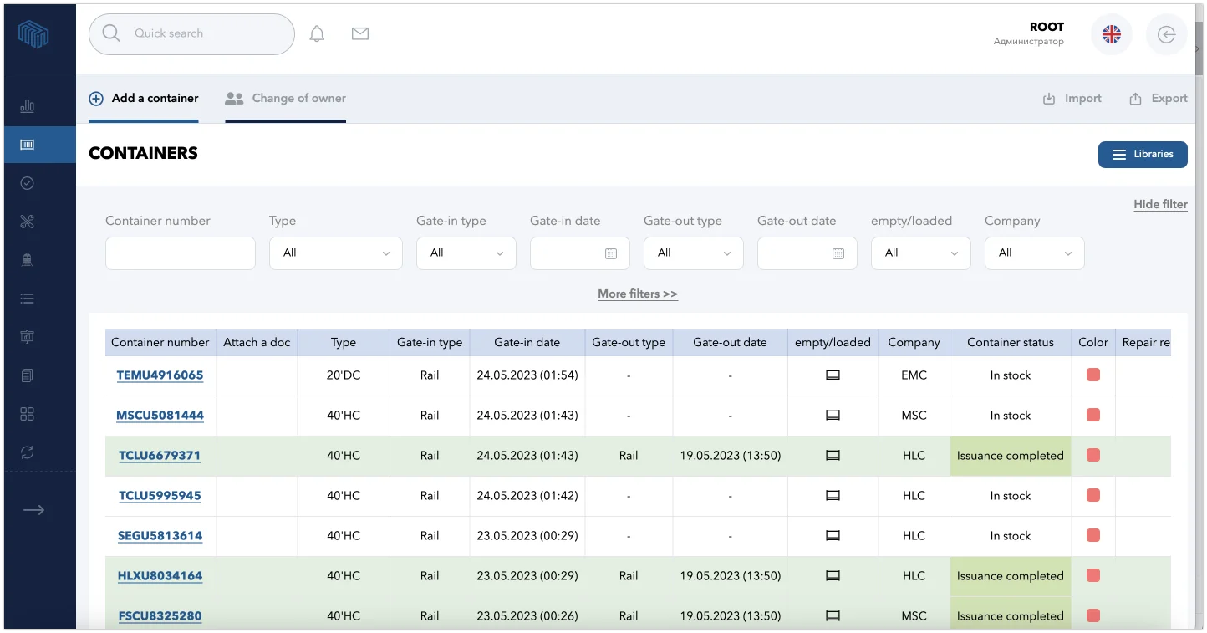
Task: Expand the Gate-in type filter dropdown
Action: [x=466, y=253]
